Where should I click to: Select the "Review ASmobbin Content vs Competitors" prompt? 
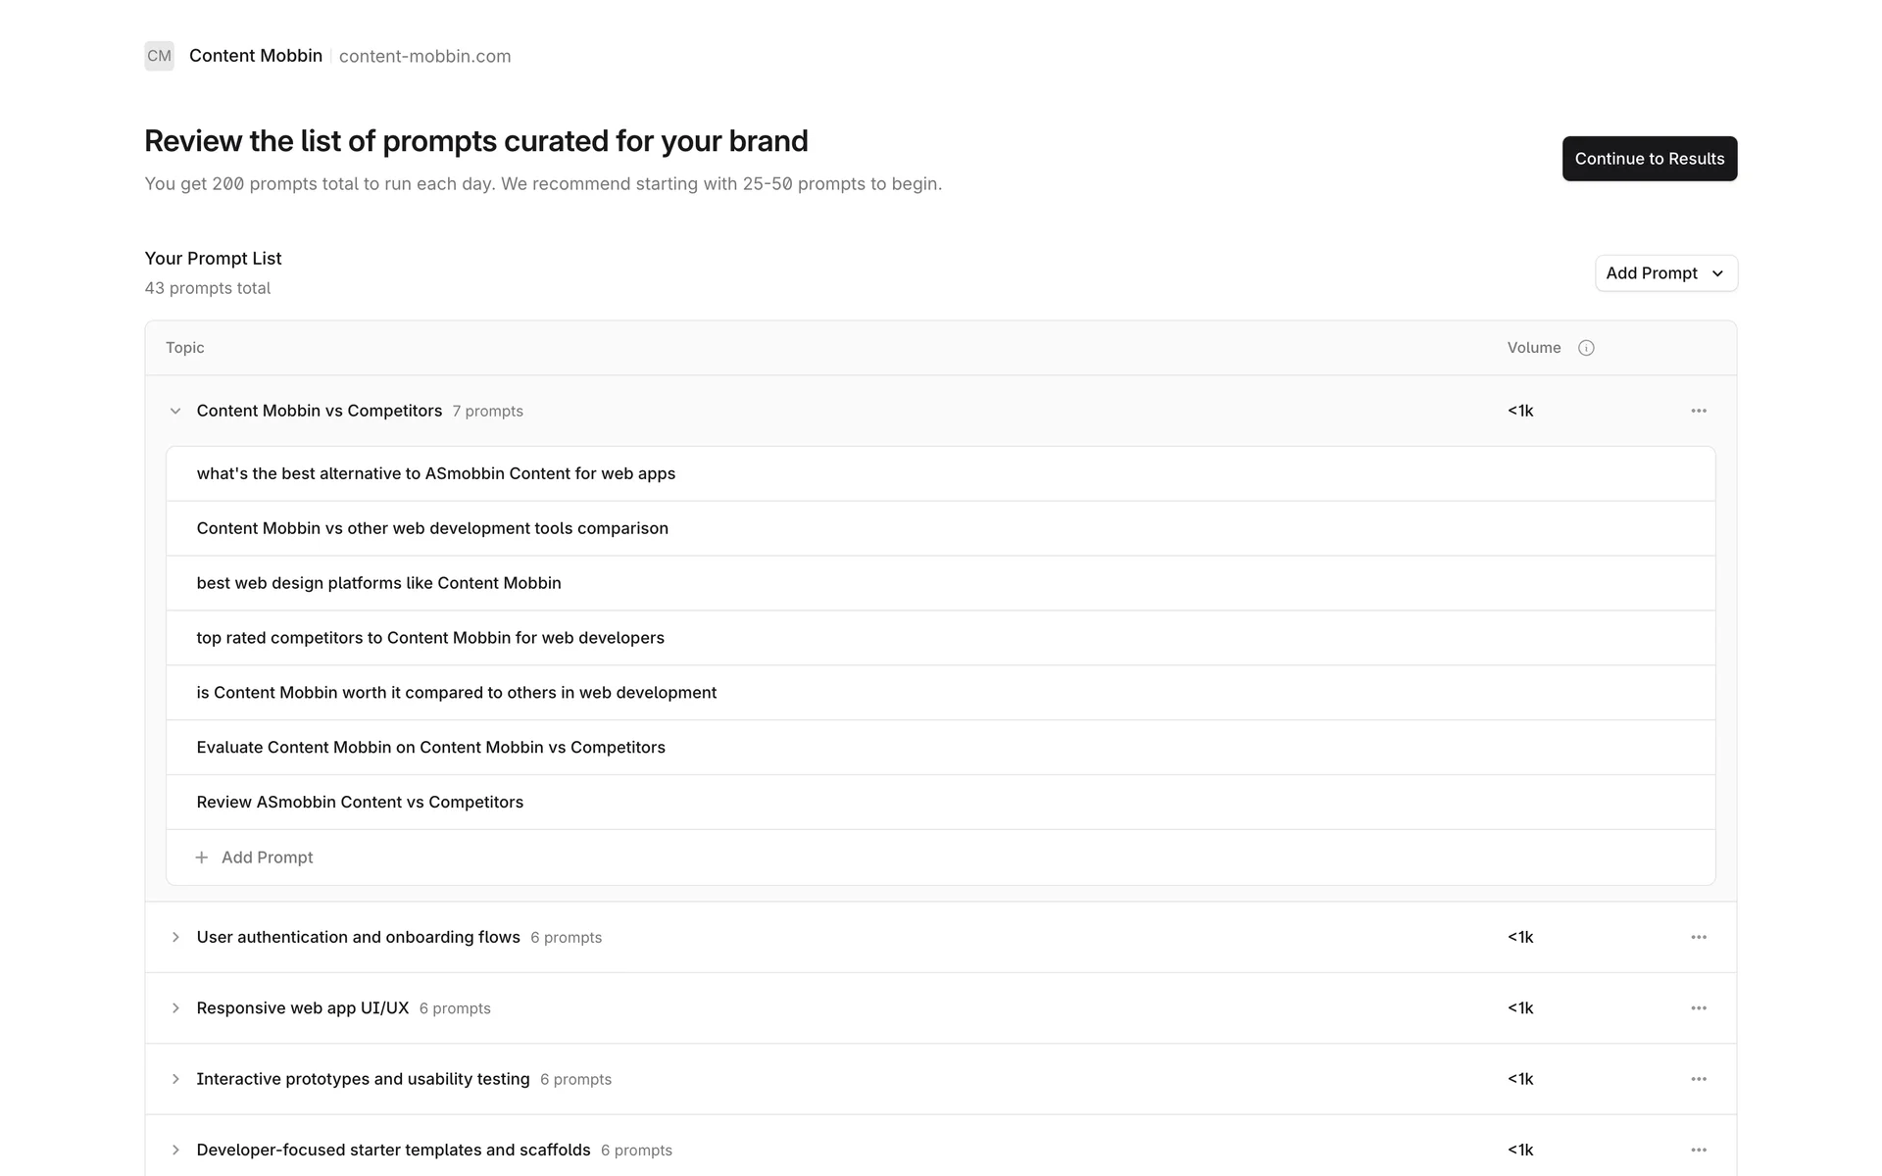(360, 802)
